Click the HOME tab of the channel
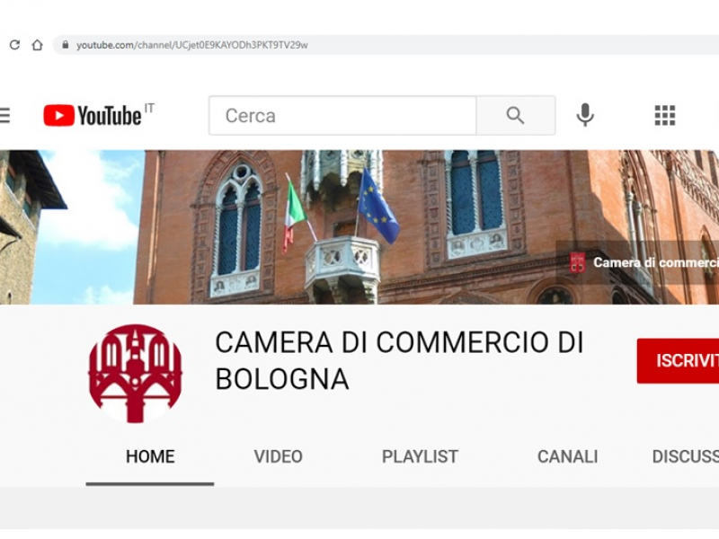719x539 pixels. (149, 456)
